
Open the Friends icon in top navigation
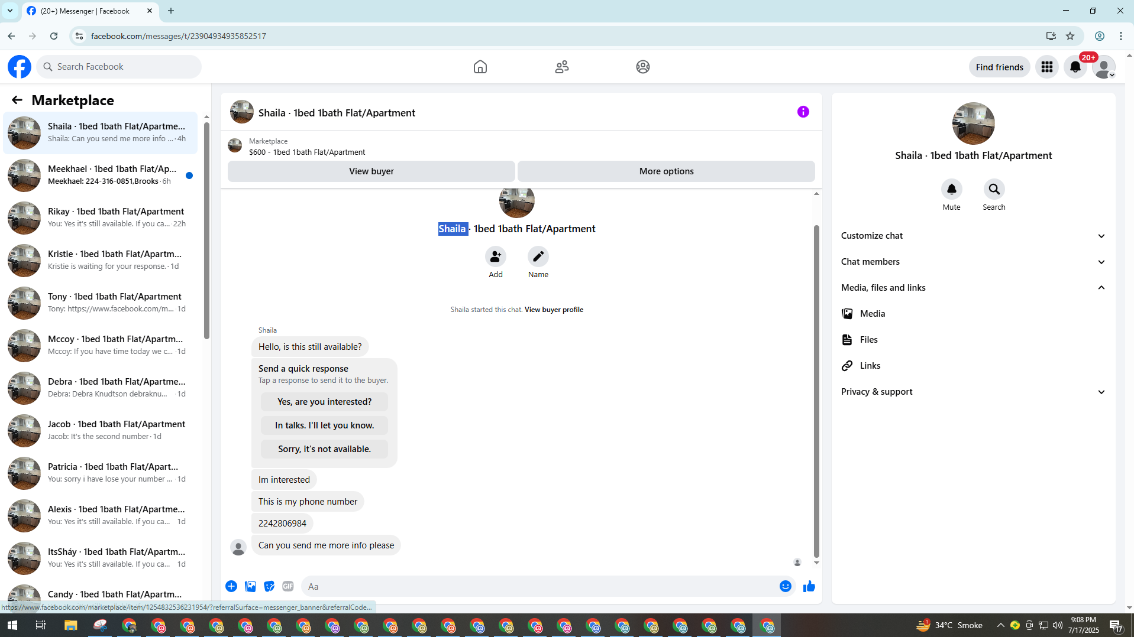tap(562, 67)
